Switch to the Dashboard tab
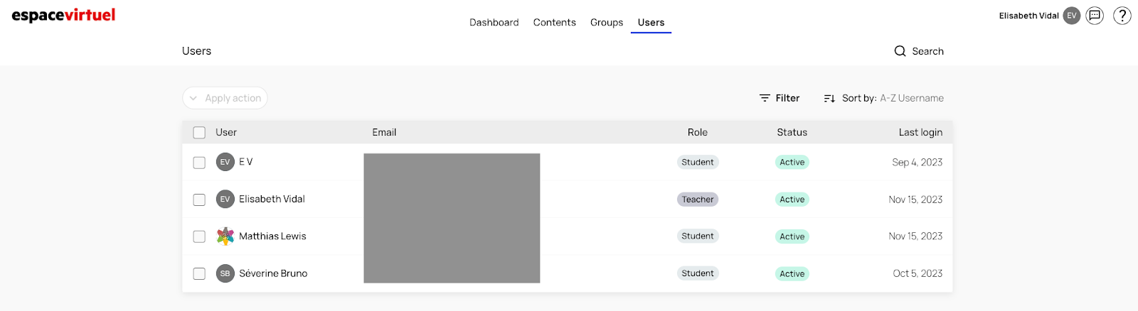 (494, 23)
